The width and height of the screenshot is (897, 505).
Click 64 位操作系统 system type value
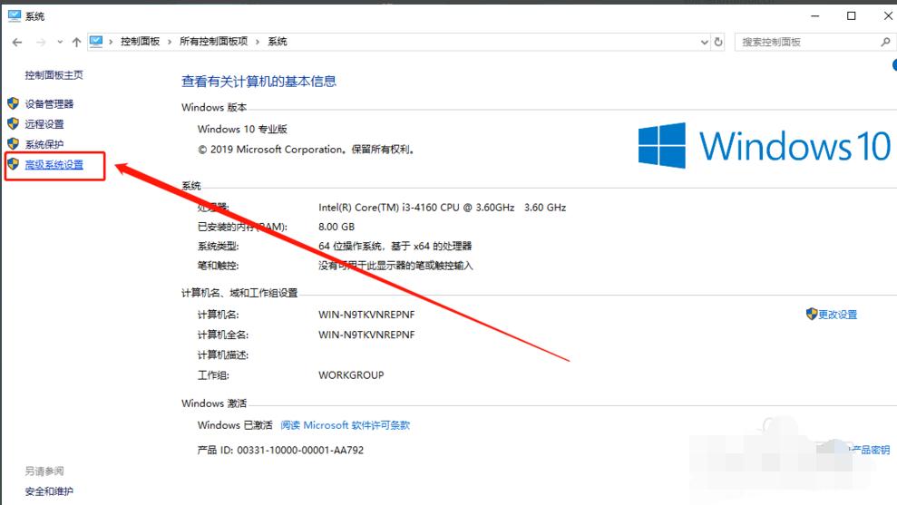tap(395, 246)
